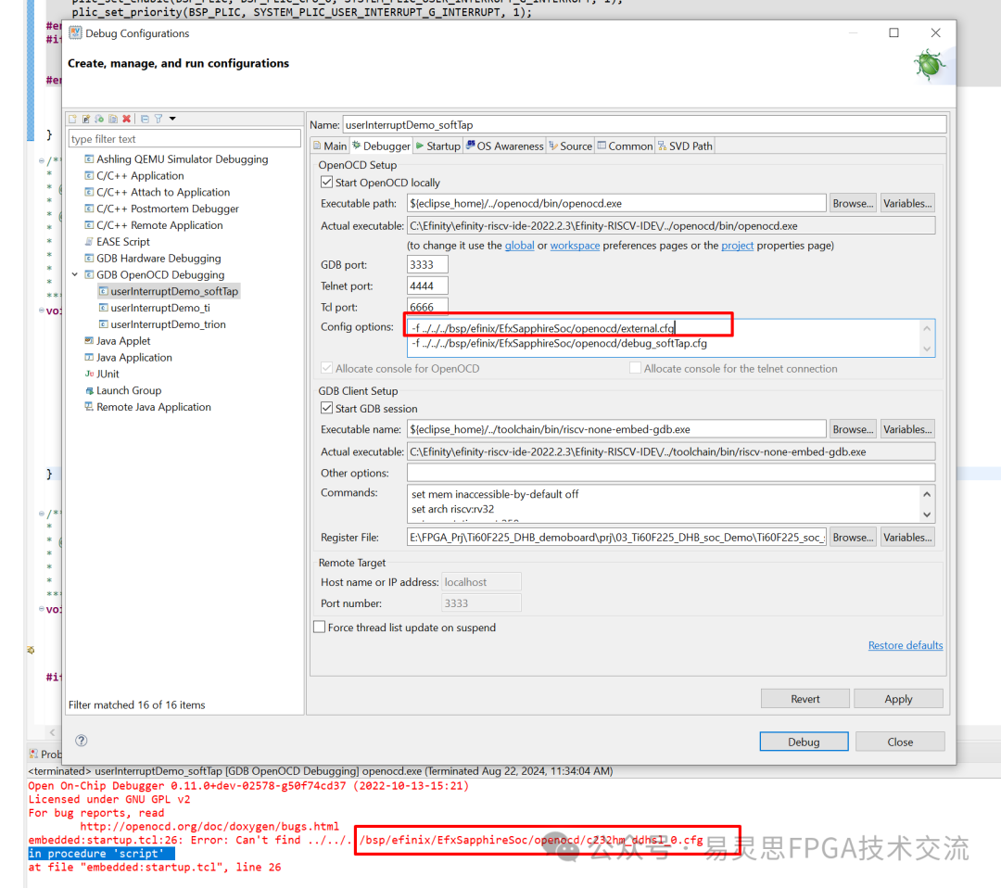Click the type filter text field
This screenshot has width=1001, height=888.
coord(184,139)
